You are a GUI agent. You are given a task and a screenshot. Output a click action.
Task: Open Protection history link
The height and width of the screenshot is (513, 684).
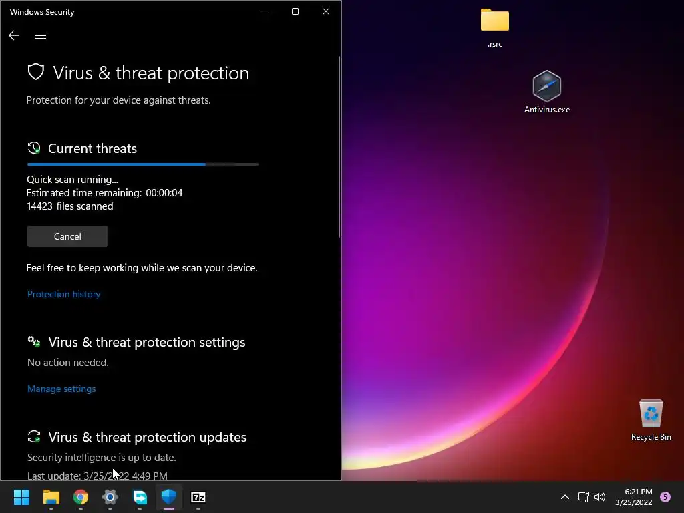point(63,294)
